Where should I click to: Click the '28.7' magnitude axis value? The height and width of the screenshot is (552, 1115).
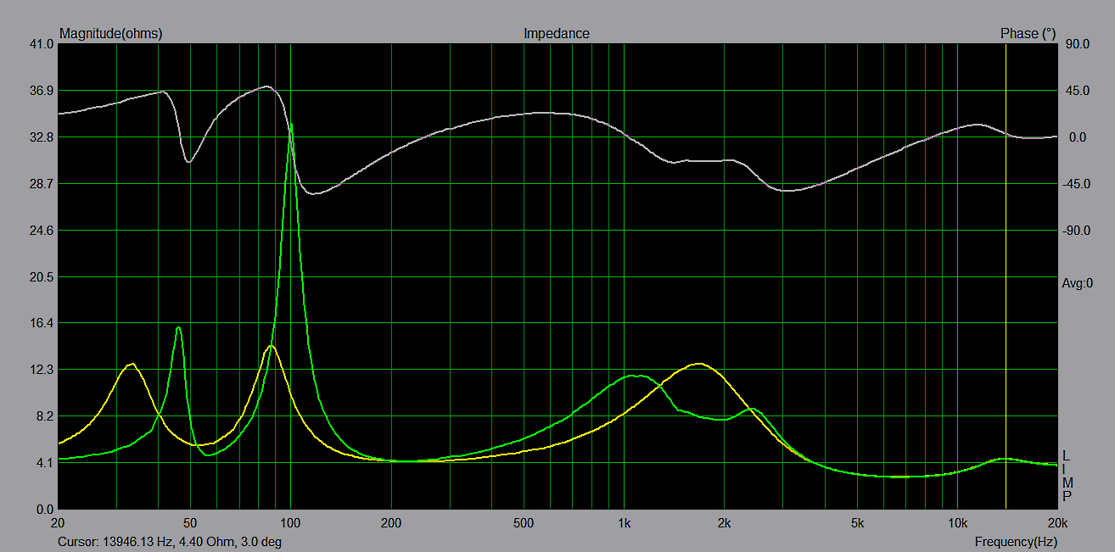[42, 184]
